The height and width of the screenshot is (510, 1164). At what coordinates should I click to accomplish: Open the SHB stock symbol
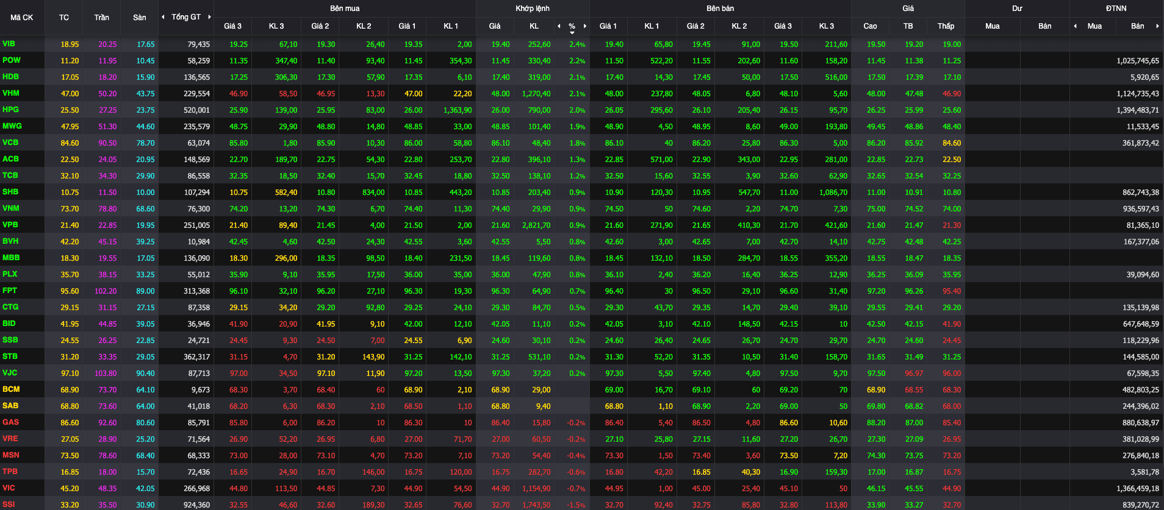(x=10, y=192)
